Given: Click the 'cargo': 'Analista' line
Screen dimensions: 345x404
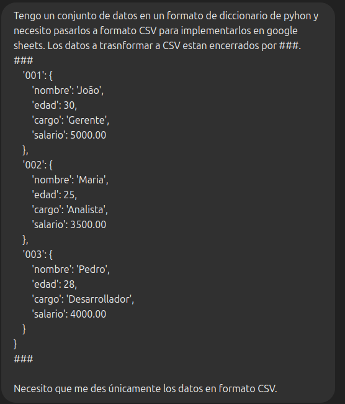Looking at the screenshot, I should (x=70, y=209).
